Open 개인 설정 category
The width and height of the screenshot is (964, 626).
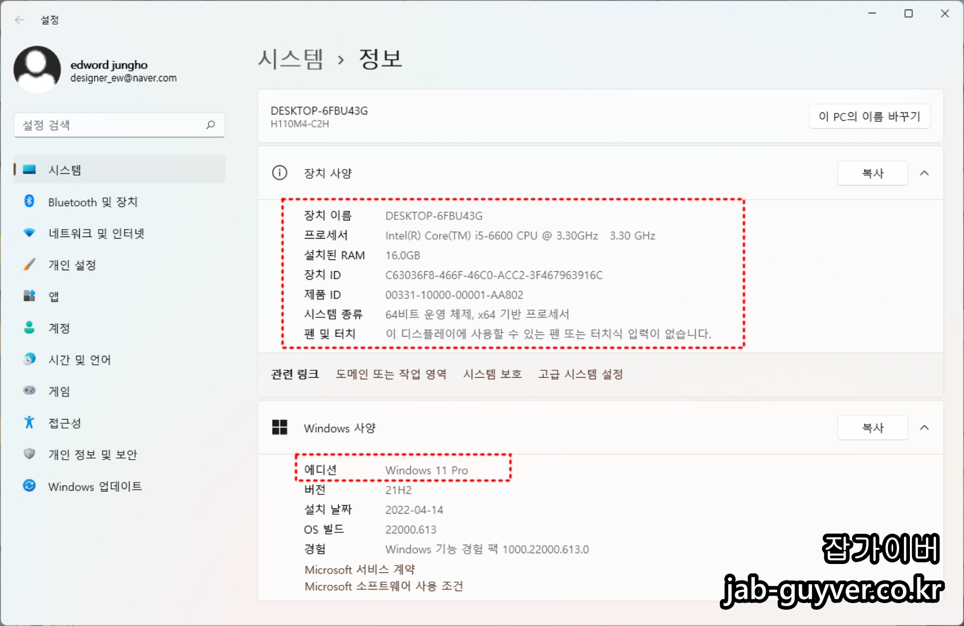(x=119, y=265)
